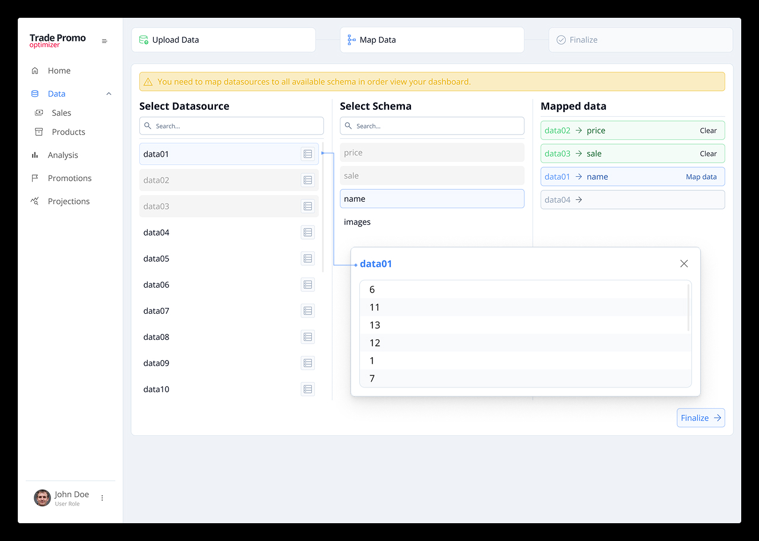Close the data01 preview popup

click(x=684, y=263)
